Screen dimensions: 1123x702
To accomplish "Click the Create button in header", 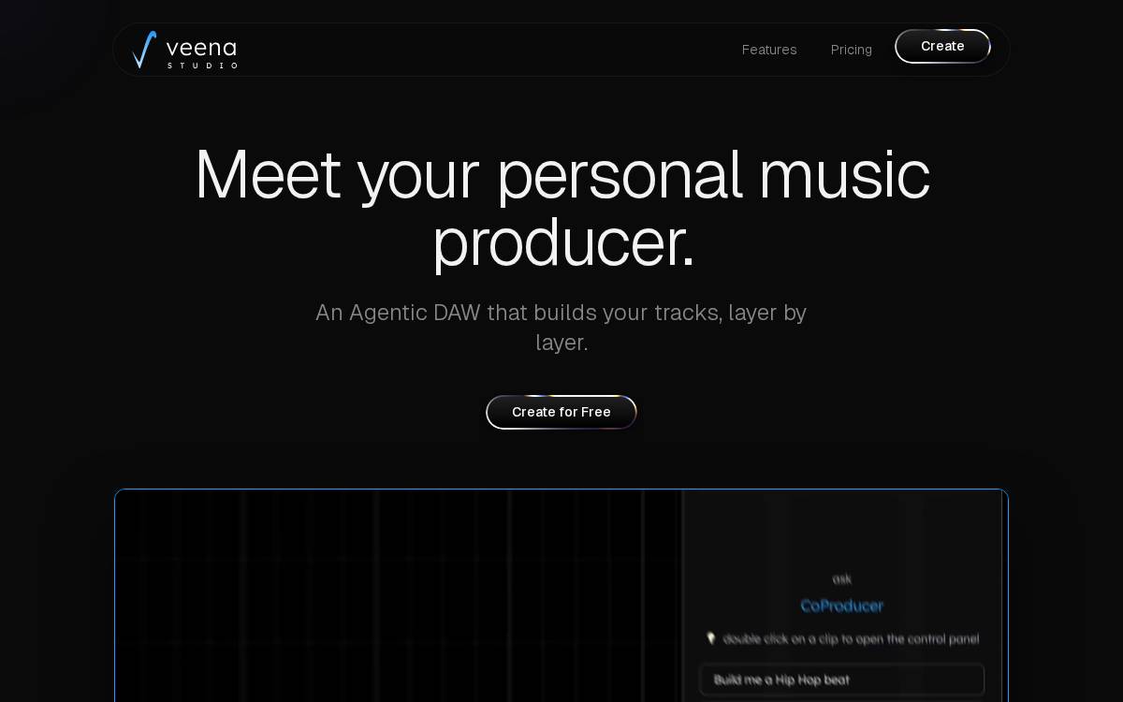I will click(942, 46).
